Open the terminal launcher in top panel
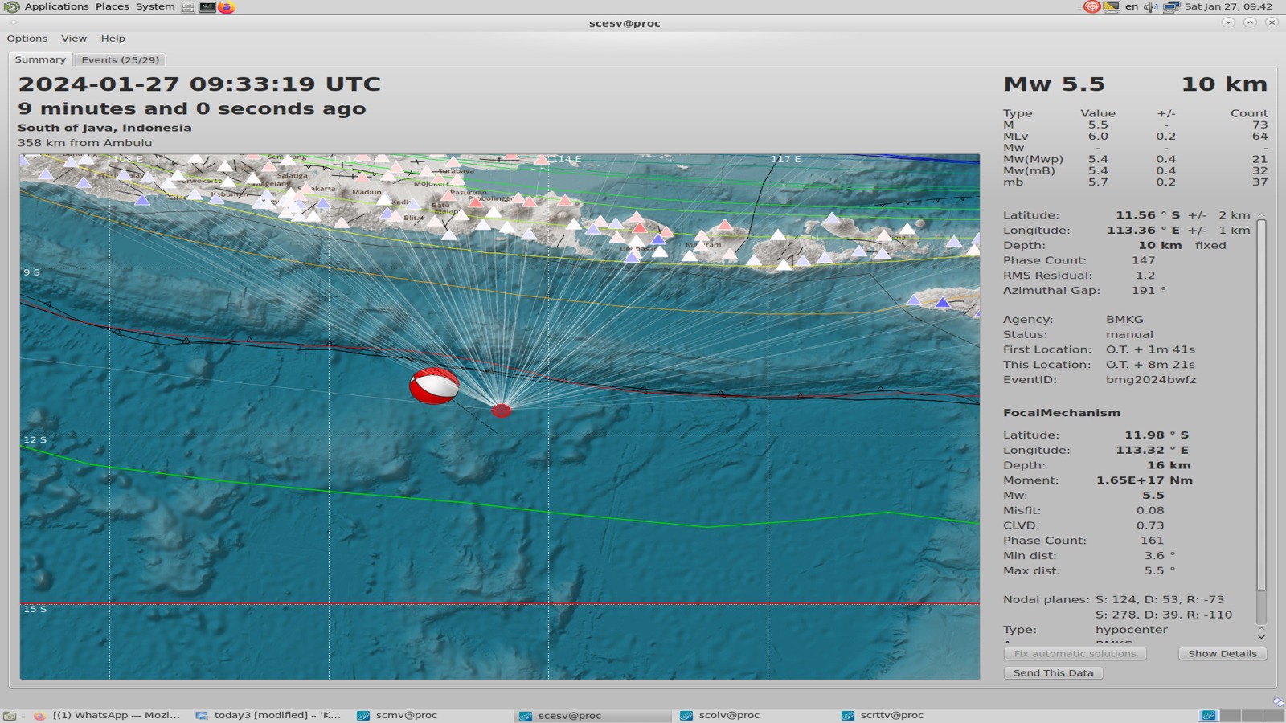 [x=207, y=7]
